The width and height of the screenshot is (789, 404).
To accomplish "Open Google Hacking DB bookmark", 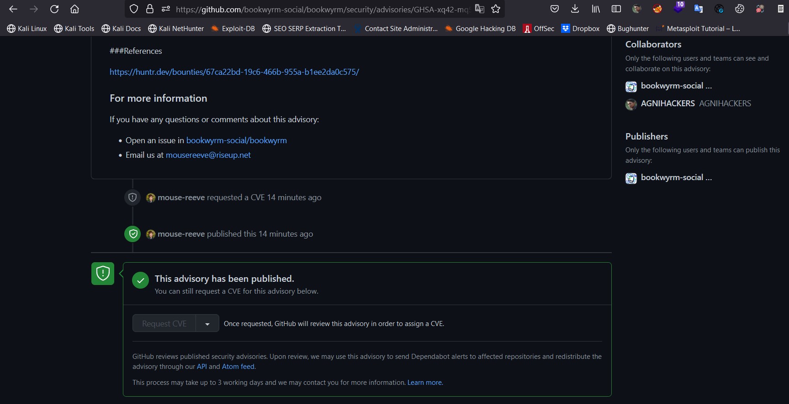I will coord(480,29).
